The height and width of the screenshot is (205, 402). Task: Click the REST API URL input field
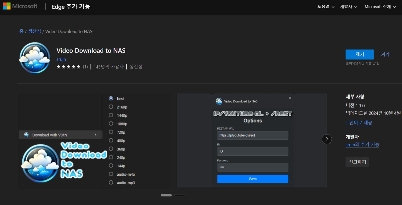click(252, 135)
